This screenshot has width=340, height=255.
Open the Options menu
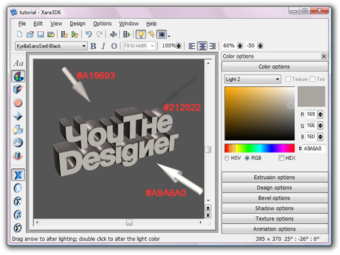coord(102,24)
